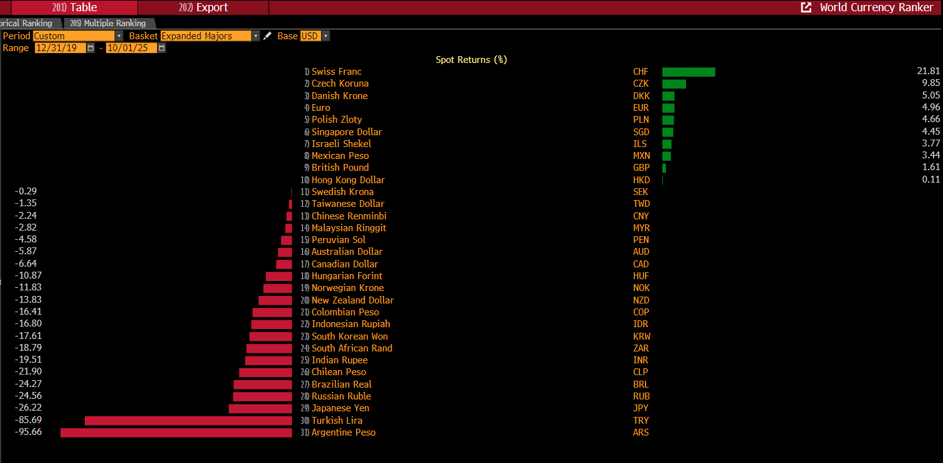The width and height of the screenshot is (943, 463).
Task: Click the JPY currency code
Action: click(641, 408)
